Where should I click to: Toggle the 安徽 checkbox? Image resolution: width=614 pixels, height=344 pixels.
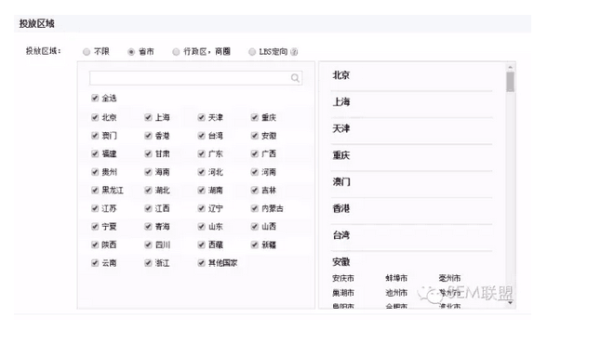pyautogui.click(x=255, y=136)
